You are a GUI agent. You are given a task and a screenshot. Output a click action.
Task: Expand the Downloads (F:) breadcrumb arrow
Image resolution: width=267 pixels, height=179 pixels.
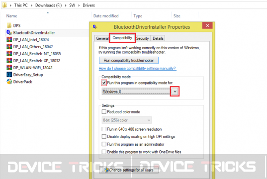pos(66,5)
